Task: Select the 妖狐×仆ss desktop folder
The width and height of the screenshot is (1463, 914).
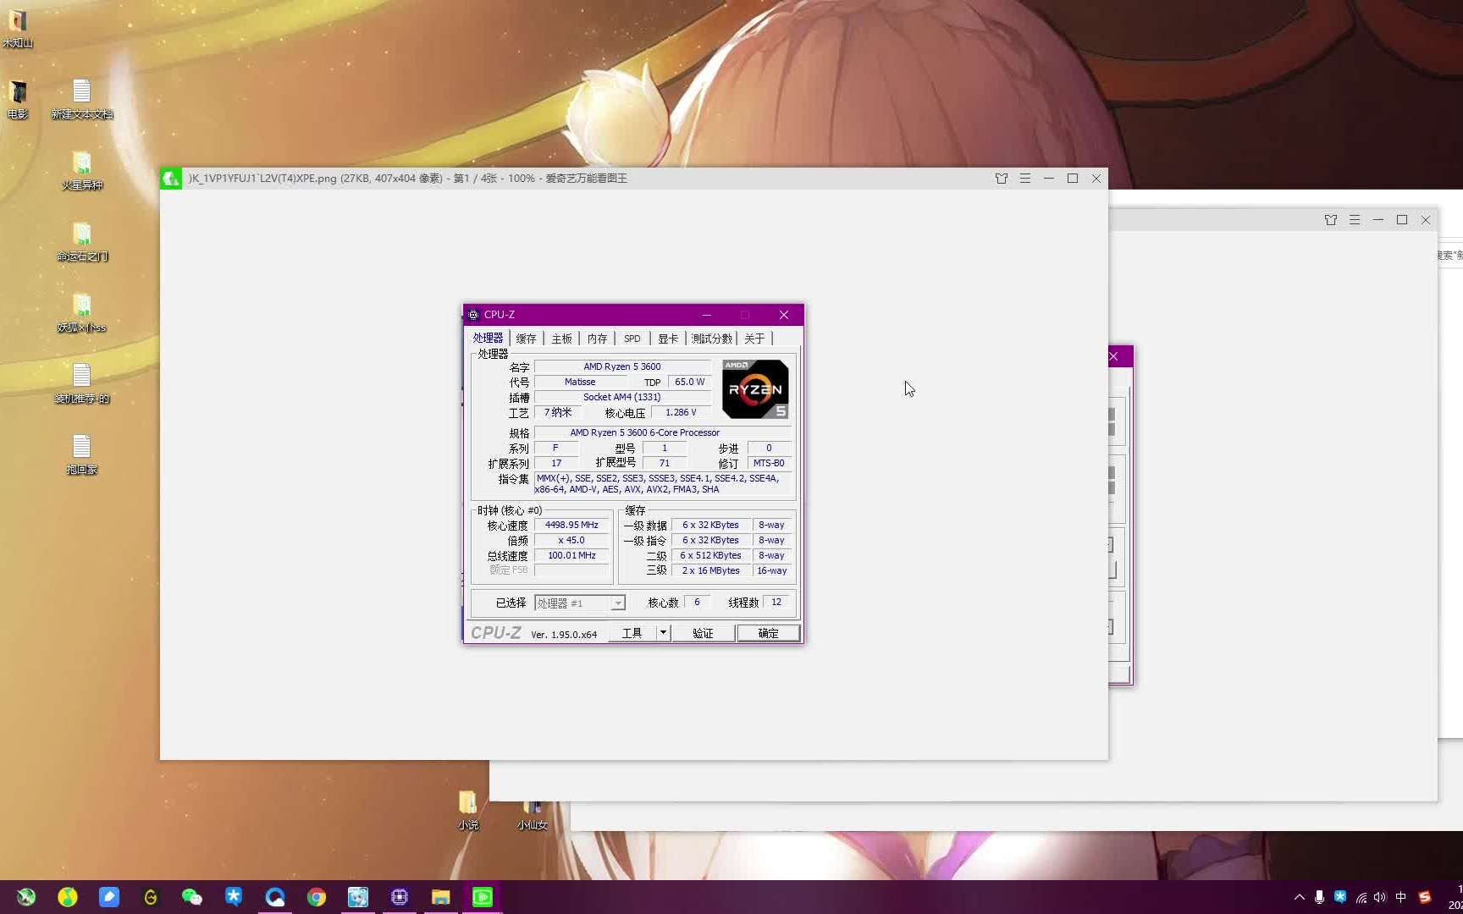Action: pos(81,312)
